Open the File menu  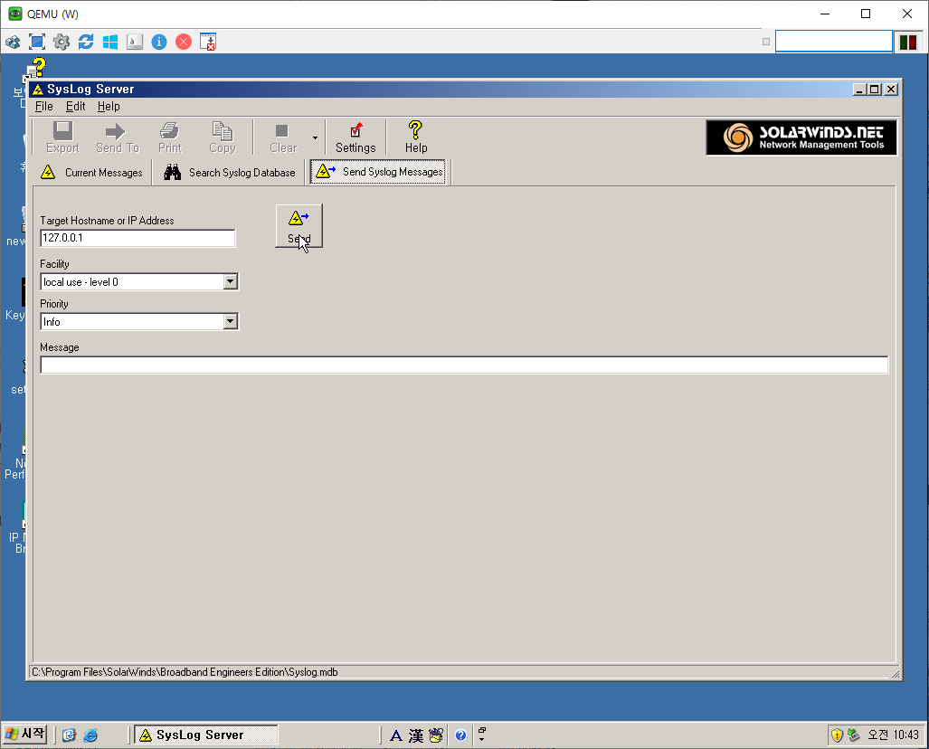click(43, 106)
